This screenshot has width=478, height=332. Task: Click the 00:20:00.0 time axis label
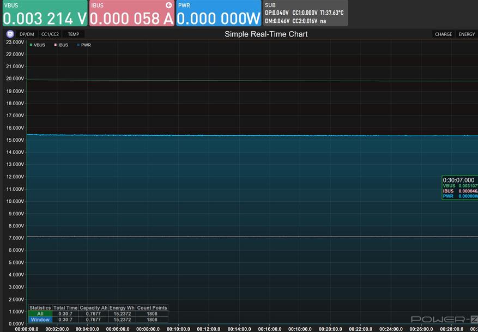[330, 329]
